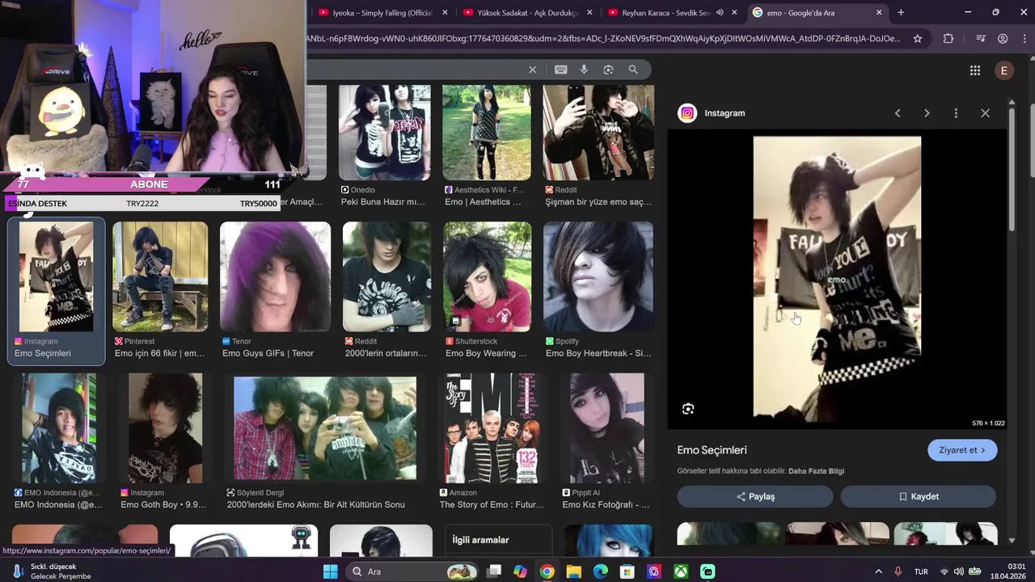This screenshot has height=582, width=1035.
Task: Open the Google apps grid
Action: (975, 70)
